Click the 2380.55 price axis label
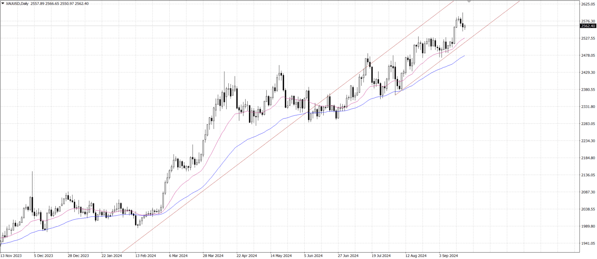 588,90
